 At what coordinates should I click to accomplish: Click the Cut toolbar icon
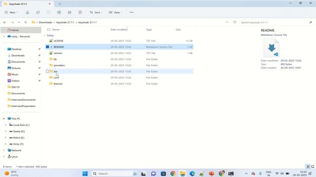[28, 12]
